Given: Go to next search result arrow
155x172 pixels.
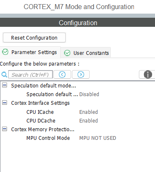Looking at the screenshot, I should [81, 75].
